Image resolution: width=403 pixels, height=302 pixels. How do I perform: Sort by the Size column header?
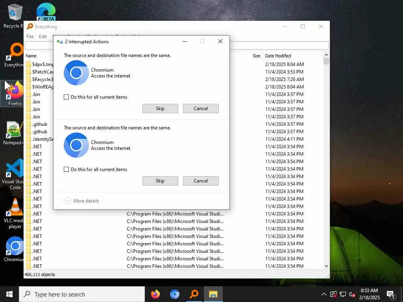pos(256,56)
